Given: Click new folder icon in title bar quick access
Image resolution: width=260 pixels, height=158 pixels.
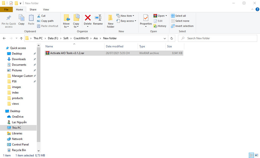Looking at the screenshot, I should pyautogui.click(x=16, y=3).
